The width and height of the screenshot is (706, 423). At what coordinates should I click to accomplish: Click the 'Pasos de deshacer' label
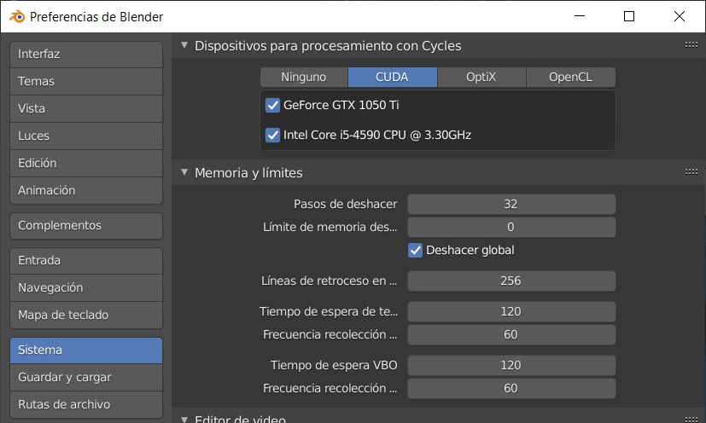pos(346,205)
